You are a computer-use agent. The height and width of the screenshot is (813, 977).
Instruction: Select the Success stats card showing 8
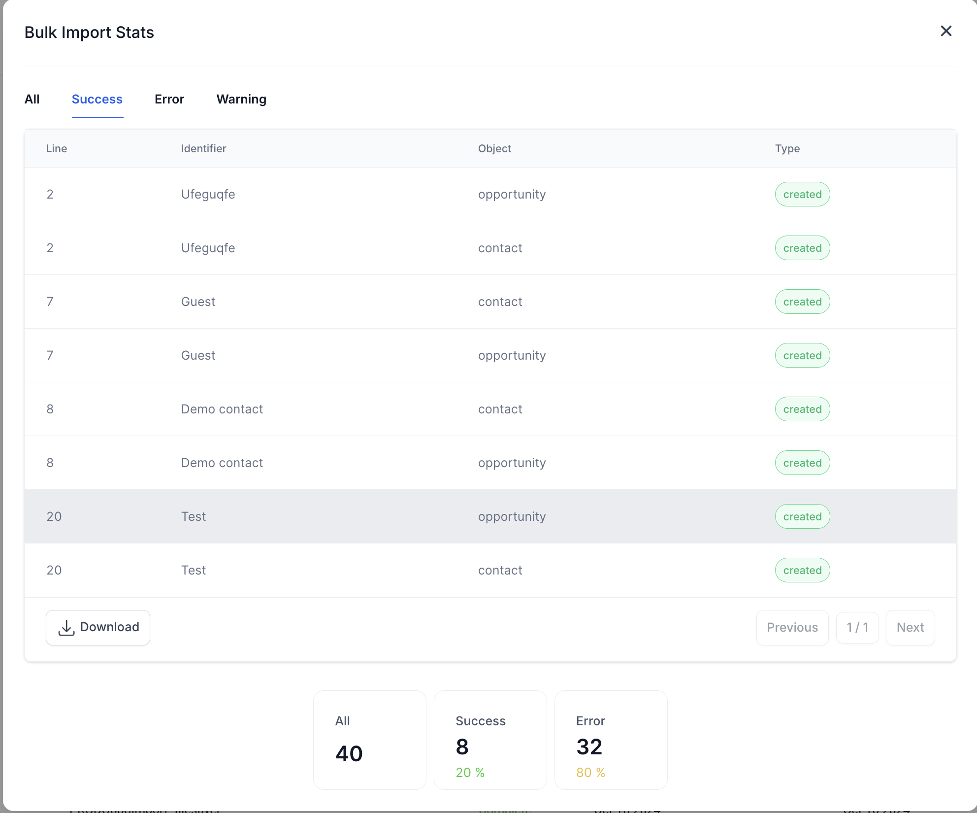[490, 740]
